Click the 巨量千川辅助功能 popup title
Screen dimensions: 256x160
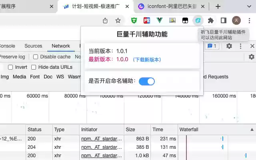click(x=142, y=34)
